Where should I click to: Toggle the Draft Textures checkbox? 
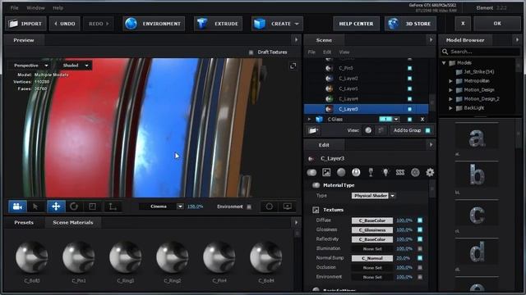251,52
